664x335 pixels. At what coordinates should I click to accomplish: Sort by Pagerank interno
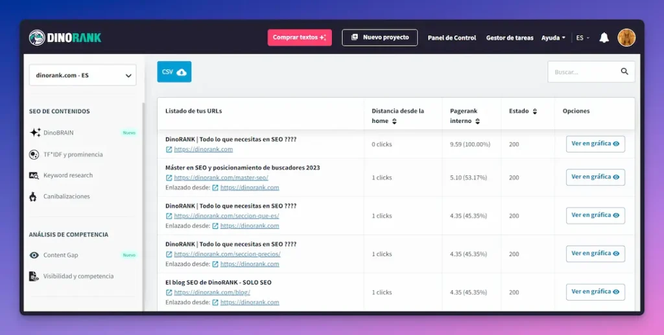pyautogui.click(x=477, y=121)
